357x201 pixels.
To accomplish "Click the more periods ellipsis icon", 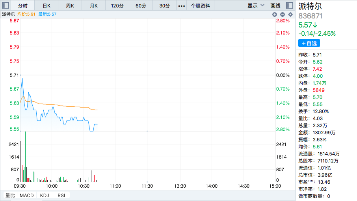I will pyautogui.click(x=182, y=6).
